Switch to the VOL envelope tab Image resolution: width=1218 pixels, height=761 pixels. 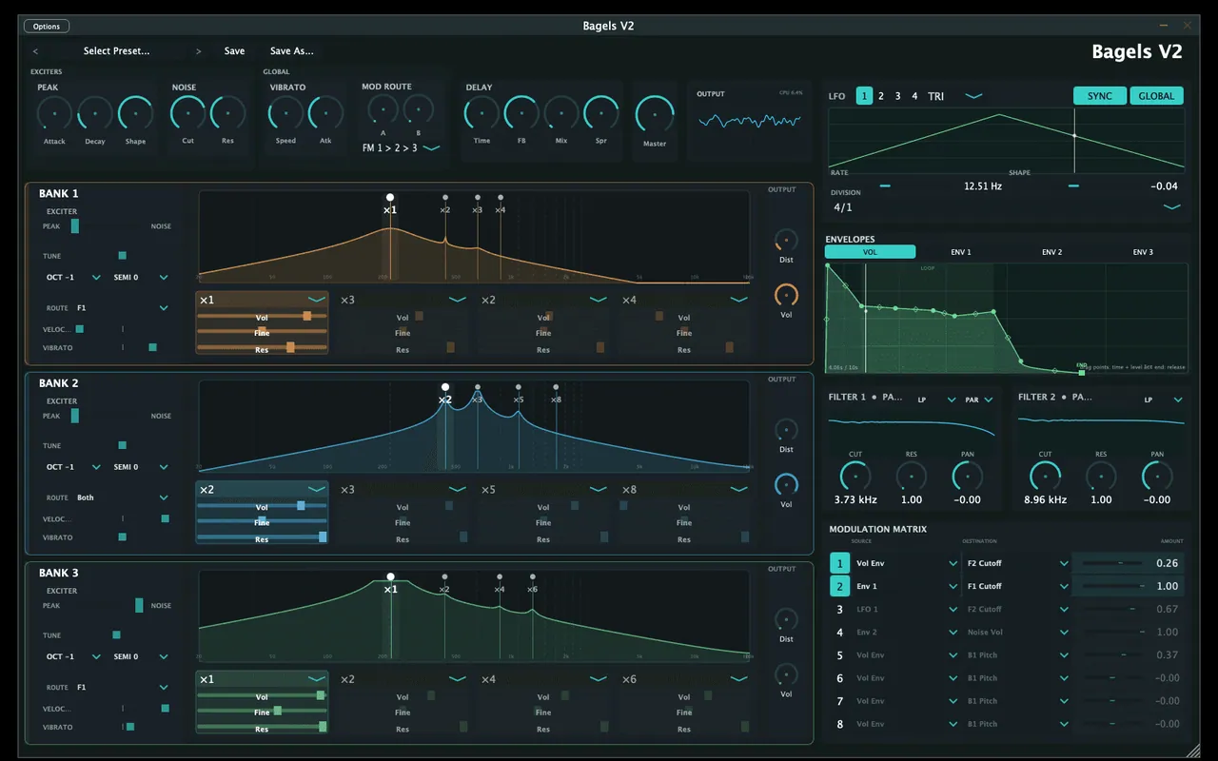click(870, 252)
